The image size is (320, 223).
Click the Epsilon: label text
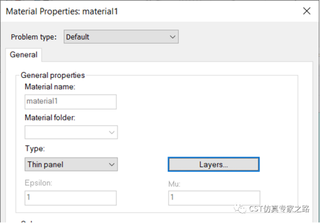(x=38, y=183)
